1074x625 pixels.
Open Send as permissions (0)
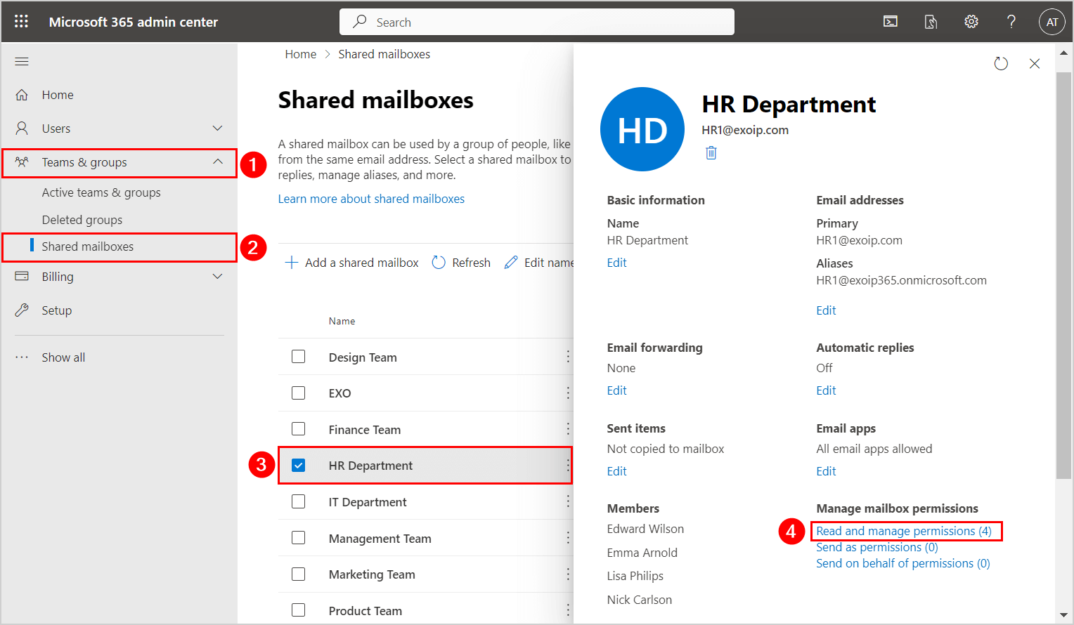[877, 547]
